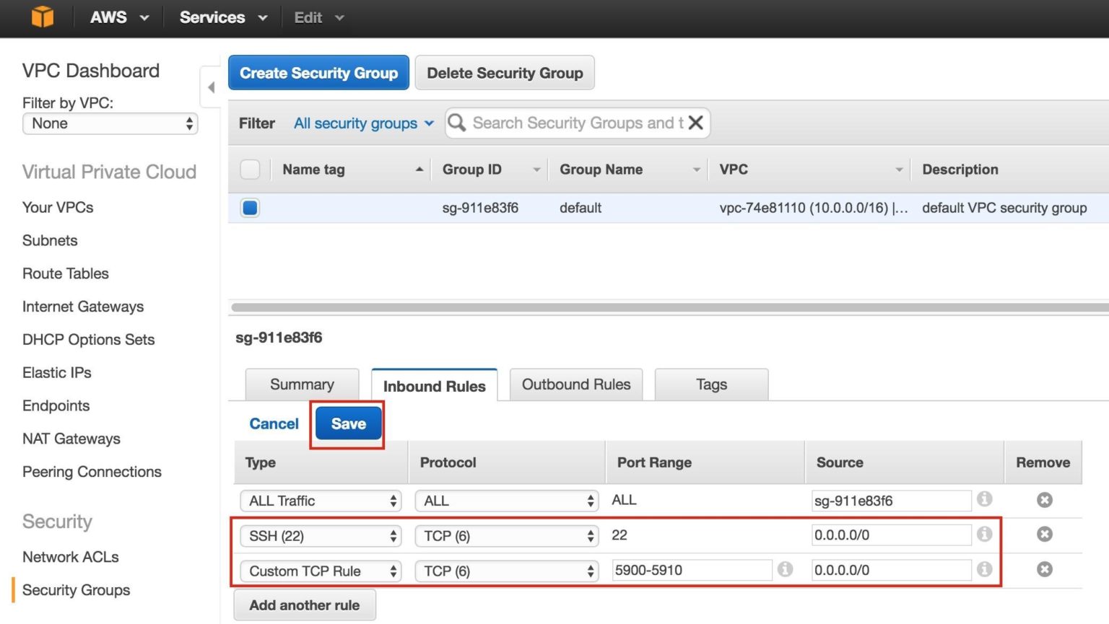This screenshot has width=1109, height=624.
Task: Toggle the select-all checkbox in table header
Action: pos(250,170)
